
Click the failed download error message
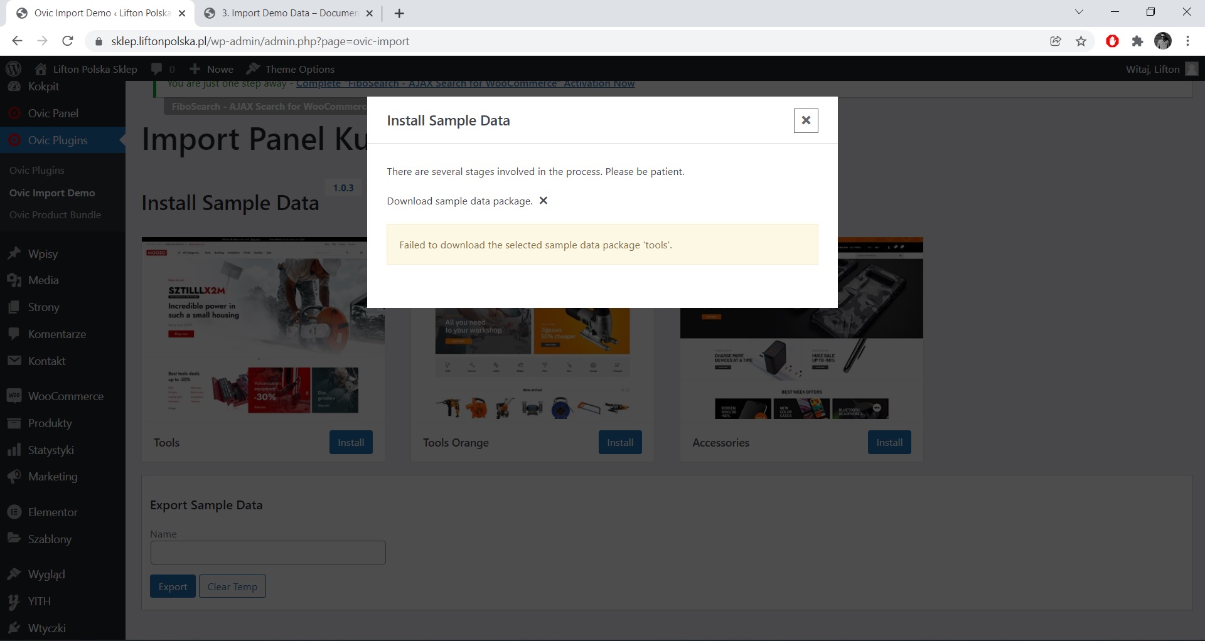click(x=602, y=245)
